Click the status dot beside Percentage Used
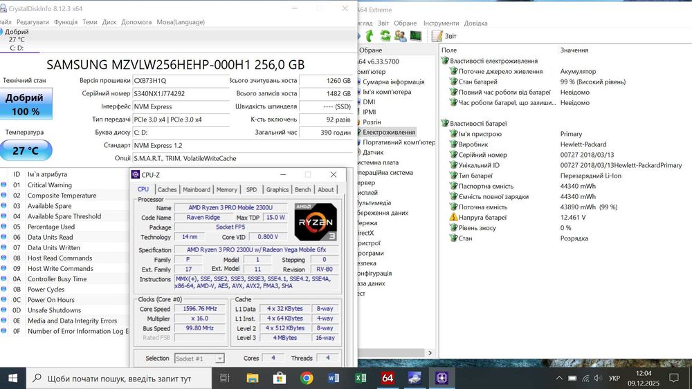The width and height of the screenshot is (692, 389). 3,227
